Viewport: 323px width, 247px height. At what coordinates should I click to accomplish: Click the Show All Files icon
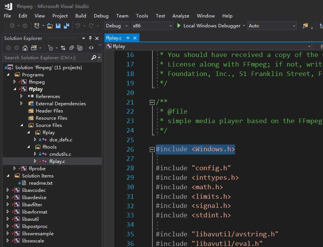tap(80, 48)
